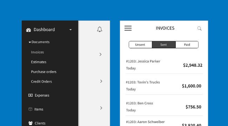Open Purchase orders in the sidebar
The image size is (228, 126).
[x=43, y=72]
